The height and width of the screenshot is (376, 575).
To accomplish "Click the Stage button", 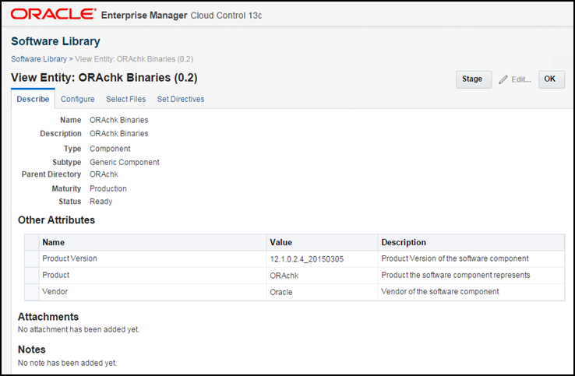I will click(474, 79).
